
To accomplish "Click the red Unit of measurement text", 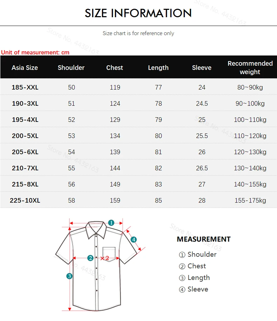I will click(x=35, y=53).
